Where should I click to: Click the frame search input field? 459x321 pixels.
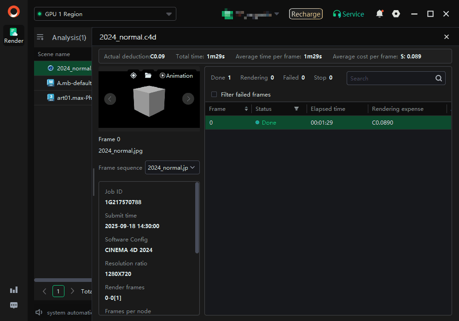coord(390,78)
